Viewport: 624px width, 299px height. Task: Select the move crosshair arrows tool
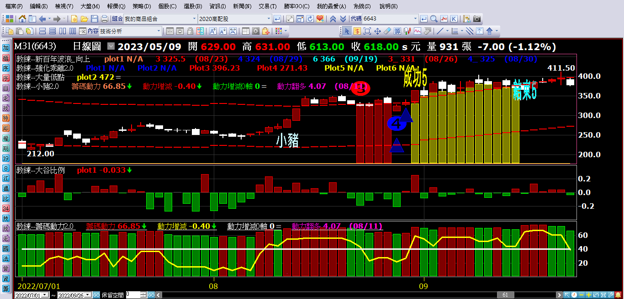coord(377,31)
